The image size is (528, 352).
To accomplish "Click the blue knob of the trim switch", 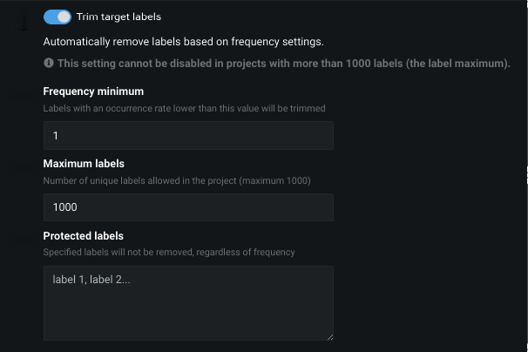I will [x=64, y=17].
